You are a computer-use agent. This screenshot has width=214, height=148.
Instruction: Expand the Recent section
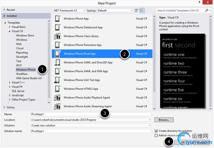tap(4, 10)
